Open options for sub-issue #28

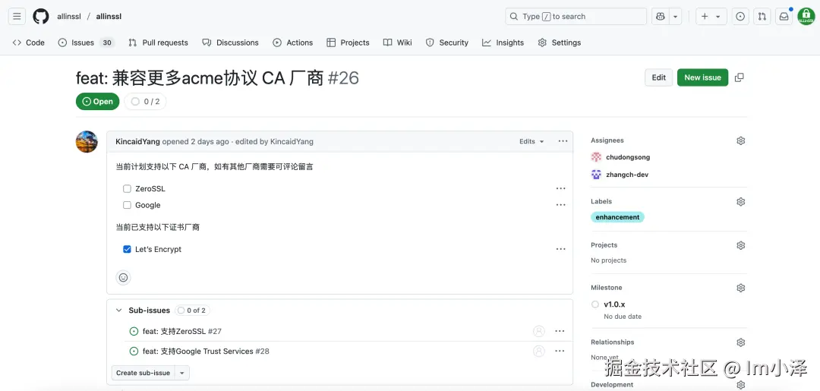pyautogui.click(x=560, y=352)
